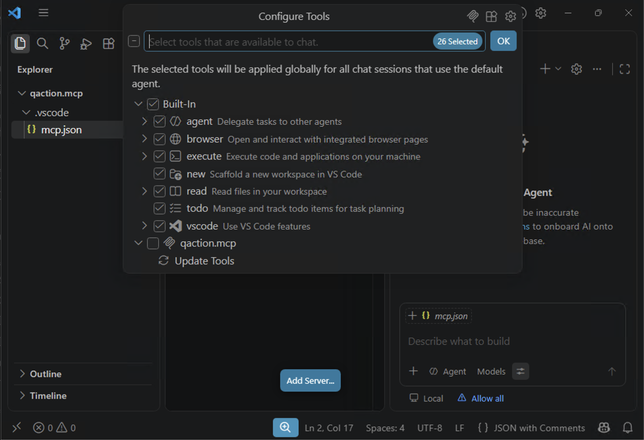This screenshot has height=440, width=644.
Task: Open the Extensions view icon in activity bar
Action: (109, 43)
